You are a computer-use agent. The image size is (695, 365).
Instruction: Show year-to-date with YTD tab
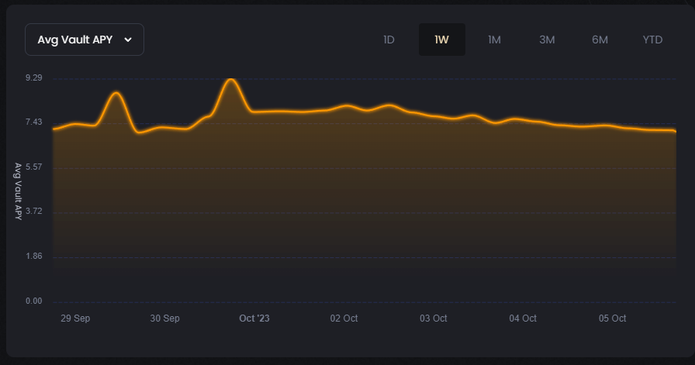coord(652,40)
